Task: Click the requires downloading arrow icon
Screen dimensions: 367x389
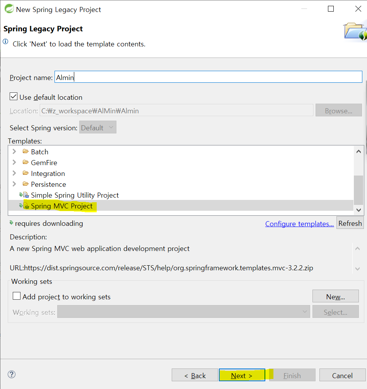Action: (x=11, y=222)
